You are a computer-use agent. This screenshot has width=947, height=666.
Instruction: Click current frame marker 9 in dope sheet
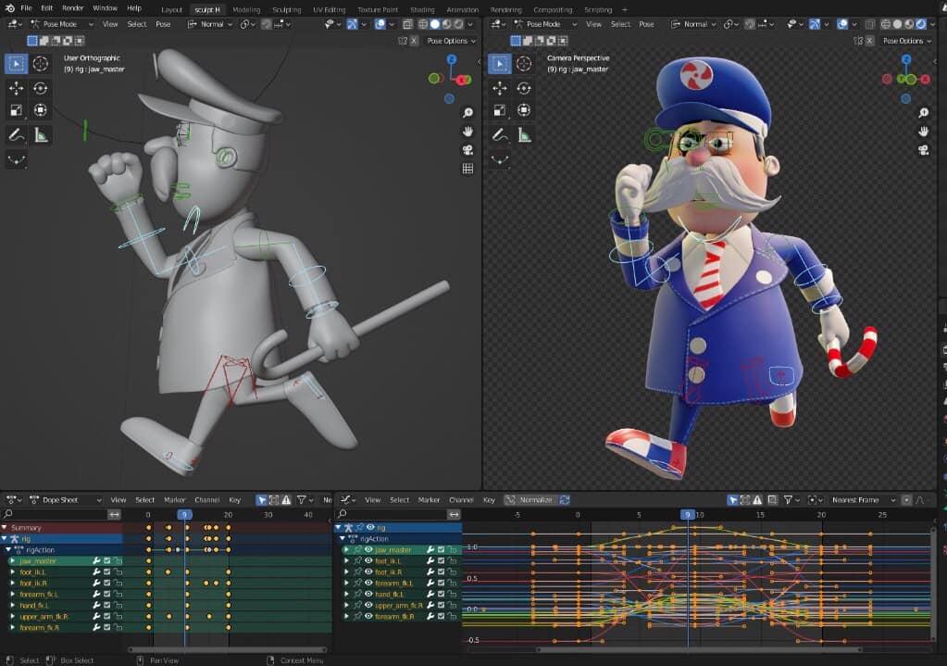pos(185,514)
